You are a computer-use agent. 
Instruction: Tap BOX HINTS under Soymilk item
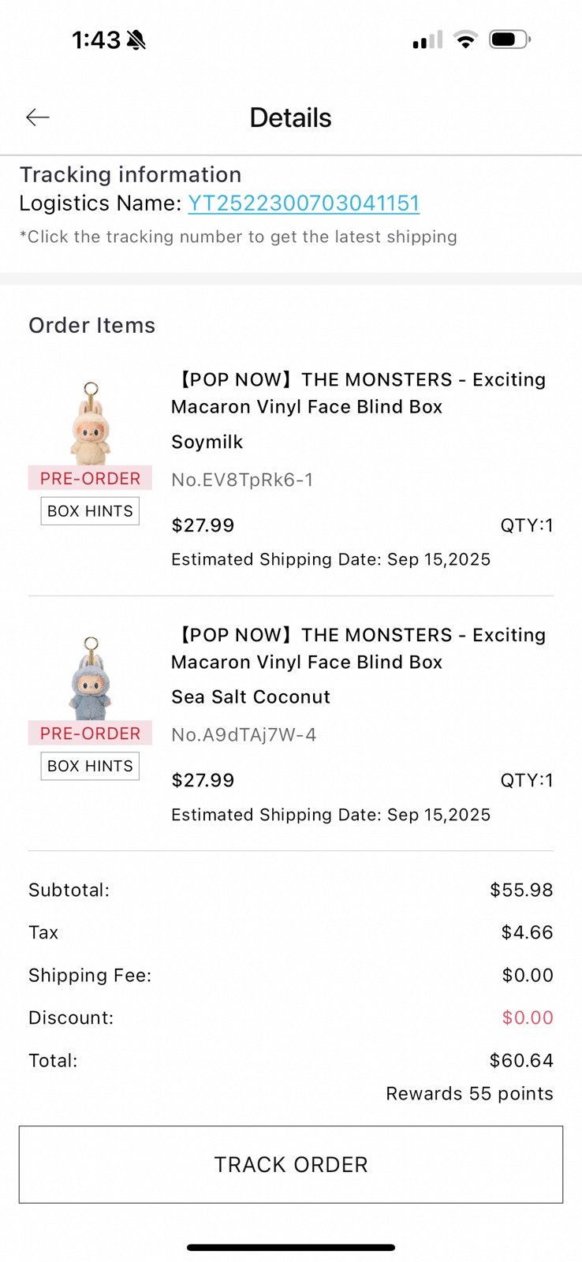[x=90, y=511]
